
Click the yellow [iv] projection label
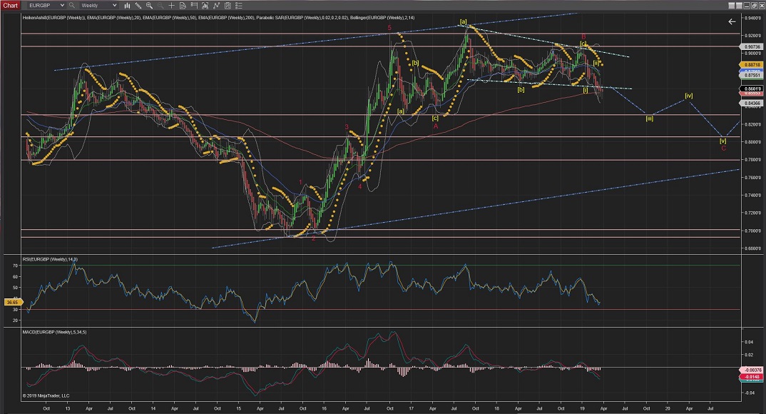coord(689,96)
